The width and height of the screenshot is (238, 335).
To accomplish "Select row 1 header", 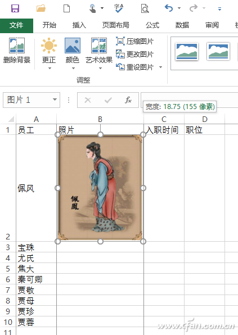I will point(8,130).
